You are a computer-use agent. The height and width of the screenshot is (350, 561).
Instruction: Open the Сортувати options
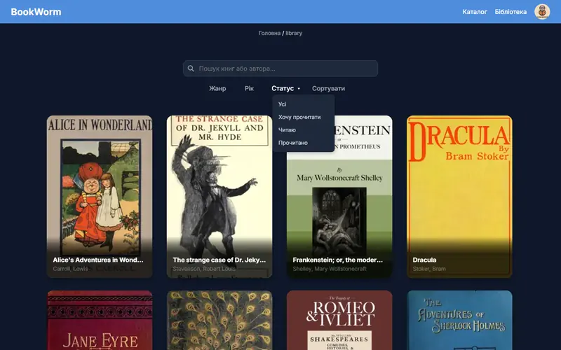pyautogui.click(x=328, y=89)
